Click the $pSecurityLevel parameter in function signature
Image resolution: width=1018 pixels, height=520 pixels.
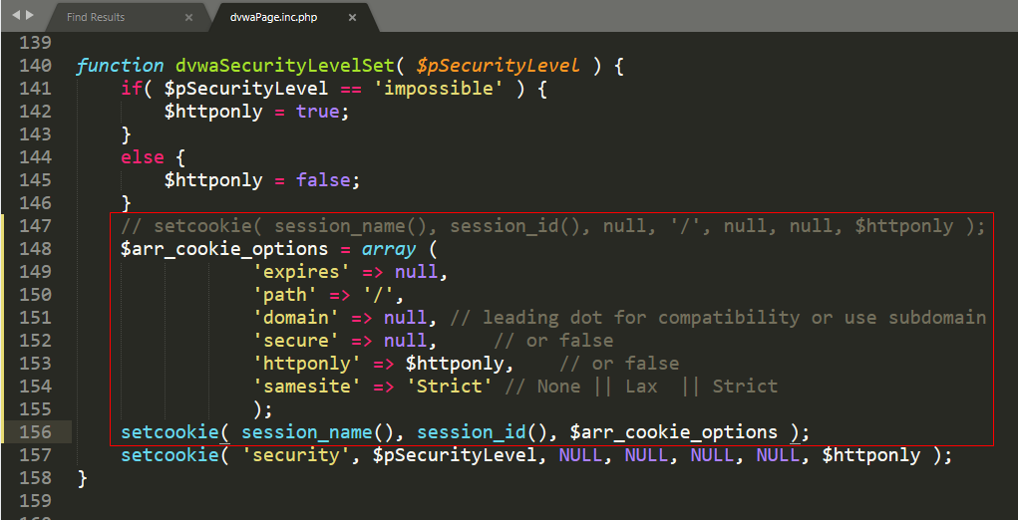(x=498, y=66)
